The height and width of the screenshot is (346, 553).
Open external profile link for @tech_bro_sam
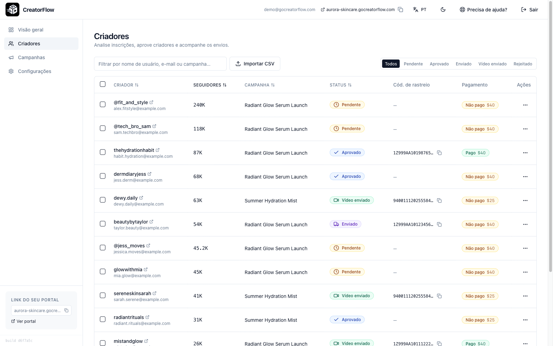coord(154,126)
